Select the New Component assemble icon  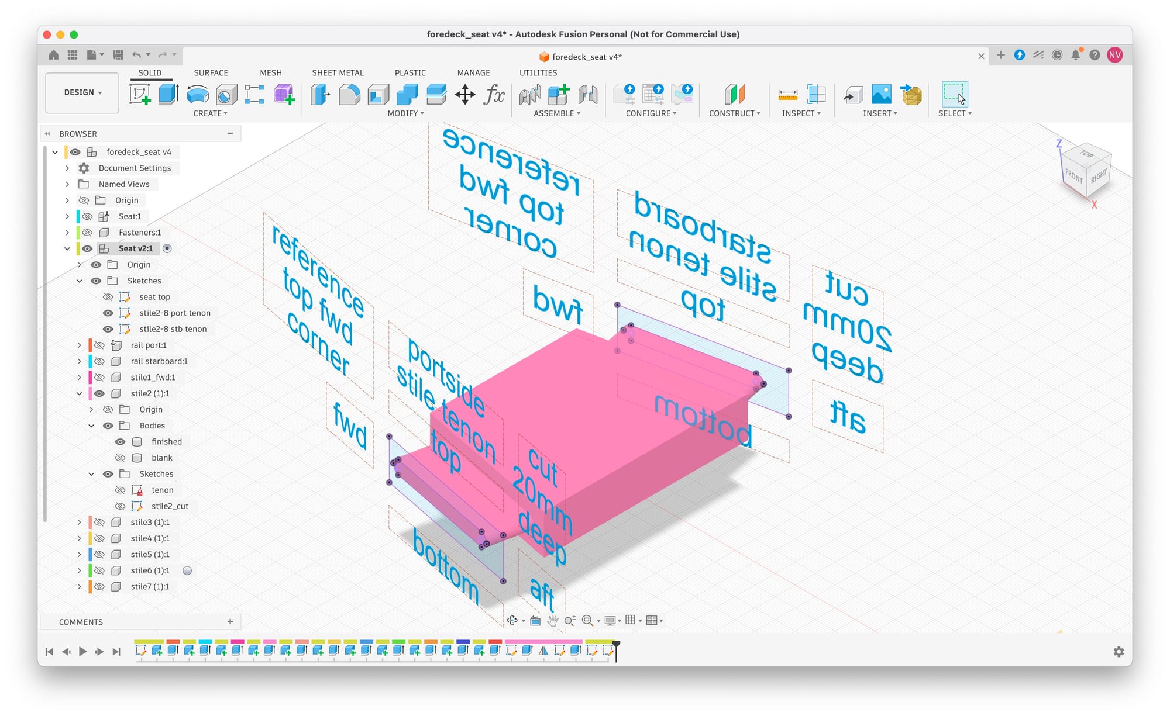coord(559,94)
